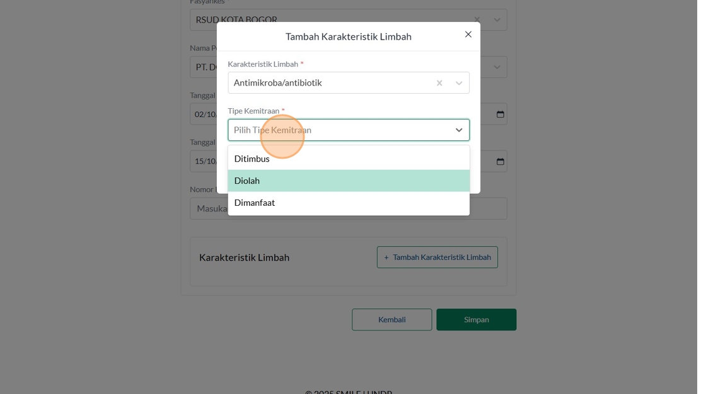Click the Pilih Tipe Kemitraan field

click(334, 130)
